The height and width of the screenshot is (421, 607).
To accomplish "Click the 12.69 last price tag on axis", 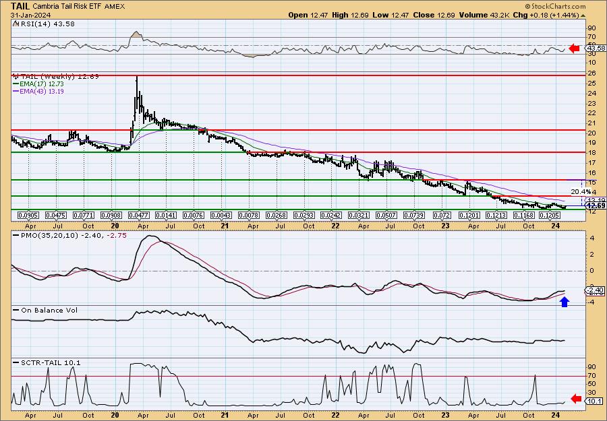I will point(596,205).
